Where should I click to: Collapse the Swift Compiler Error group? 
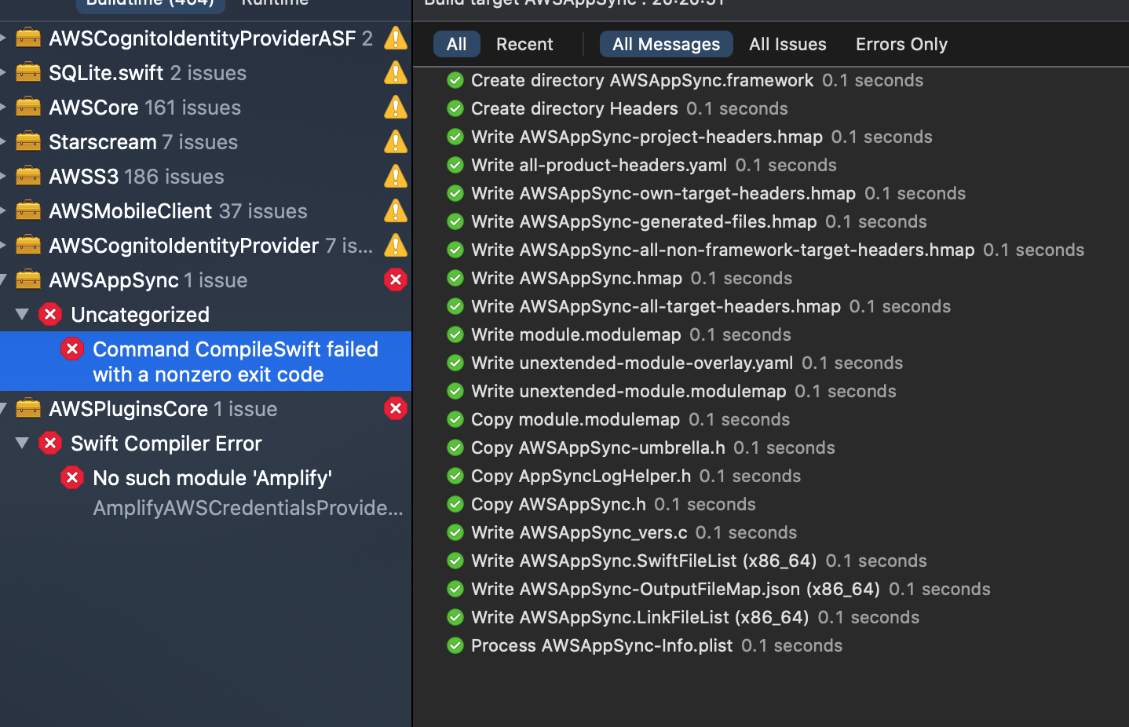(22, 443)
